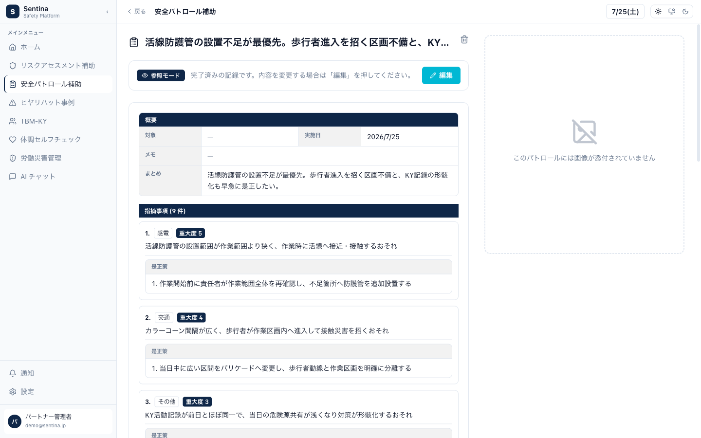Open 労働災害管理 in the sidebar
Viewport: 701px width, 438px height.
click(58, 158)
